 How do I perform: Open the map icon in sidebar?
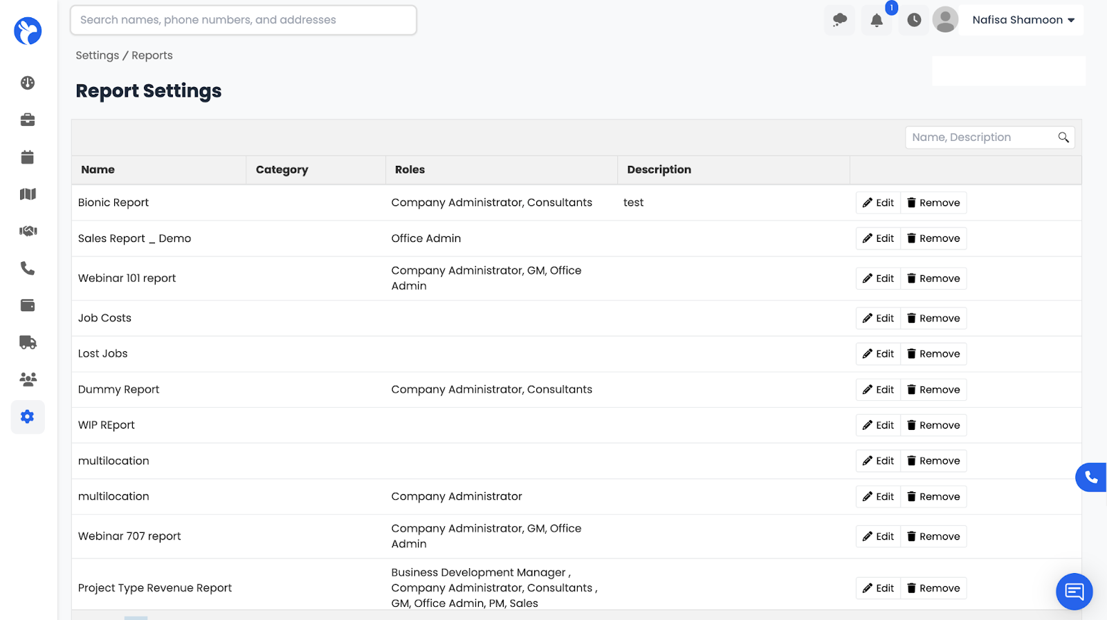[x=28, y=194]
